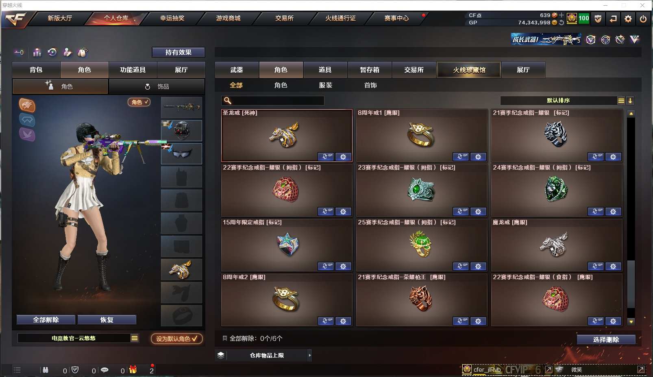This screenshot has height=377, width=653.
Task: Select the orange eagle emblem side icon
Action: pyautogui.click(x=27, y=106)
